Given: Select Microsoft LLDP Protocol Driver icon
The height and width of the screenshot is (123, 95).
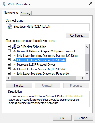Looking at the screenshot, I should 14,65.
